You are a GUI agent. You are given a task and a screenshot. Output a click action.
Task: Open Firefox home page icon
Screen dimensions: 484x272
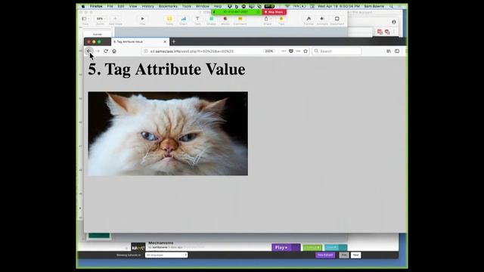point(114,51)
